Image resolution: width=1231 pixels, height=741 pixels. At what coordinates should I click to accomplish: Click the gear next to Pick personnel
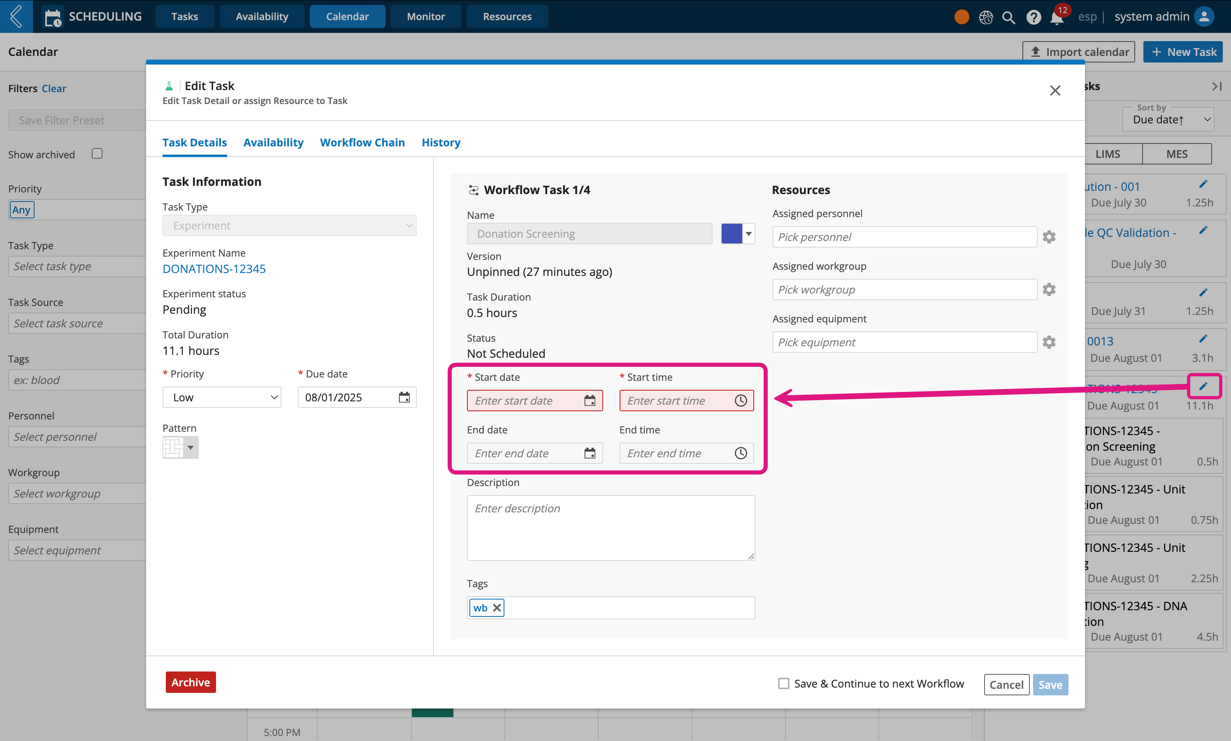pyautogui.click(x=1049, y=237)
